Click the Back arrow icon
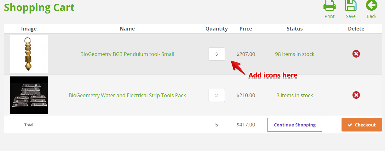 [371, 5]
